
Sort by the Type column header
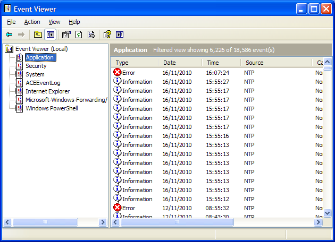135,63
